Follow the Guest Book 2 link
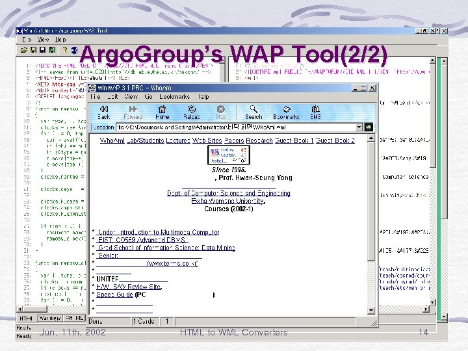Image resolution: width=468 pixels, height=351 pixels. (x=335, y=140)
